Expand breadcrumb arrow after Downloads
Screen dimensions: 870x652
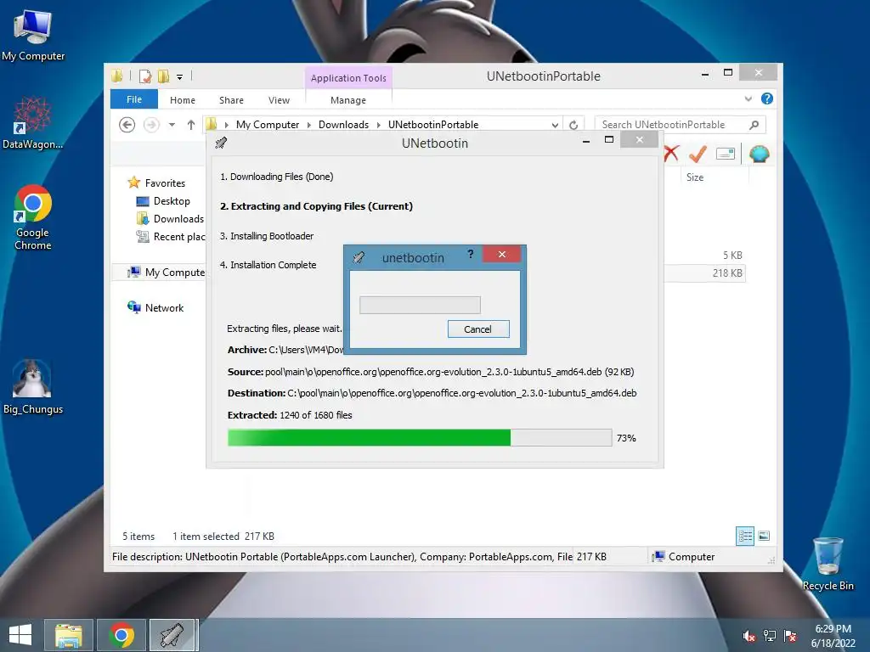[378, 125]
